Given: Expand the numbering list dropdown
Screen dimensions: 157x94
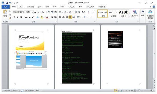Looking at the screenshot, I should [67, 12].
